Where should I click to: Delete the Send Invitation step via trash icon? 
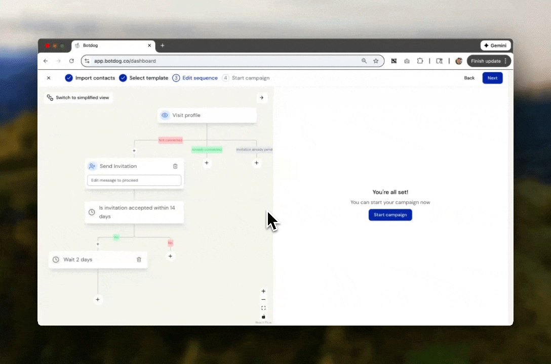click(x=175, y=166)
